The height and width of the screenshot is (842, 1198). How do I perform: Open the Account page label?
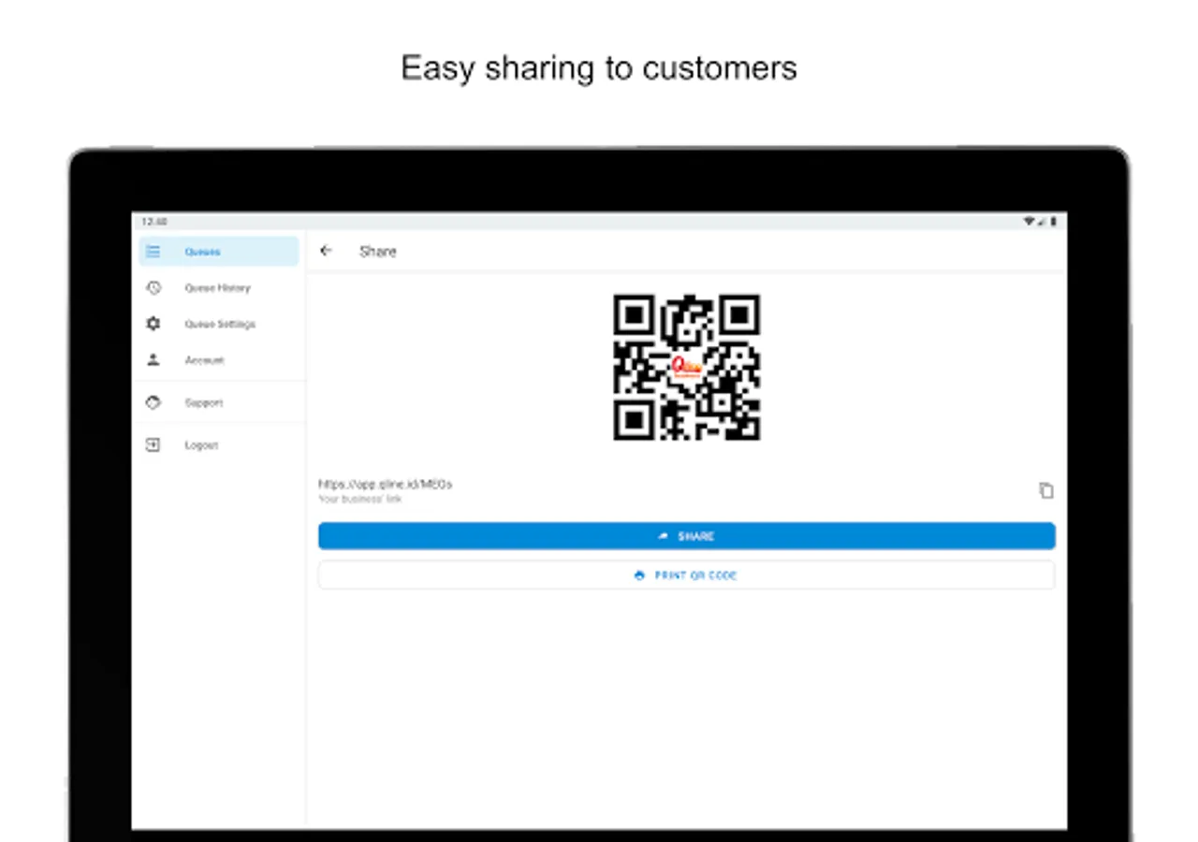204,360
